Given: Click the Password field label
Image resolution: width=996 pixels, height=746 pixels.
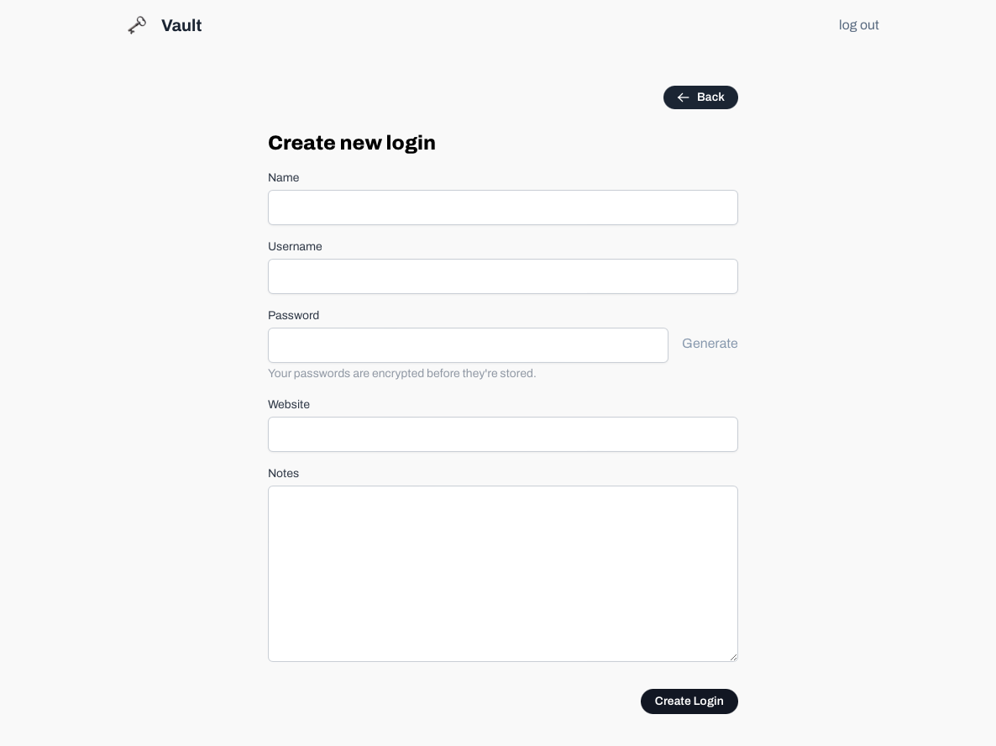Looking at the screenshot, I should point(293,316).
